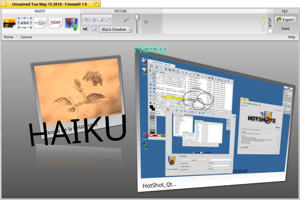This screenshot has width=300, height=200.
Task: Click the sunset Add Picture icon
Action: pos(9,23)
